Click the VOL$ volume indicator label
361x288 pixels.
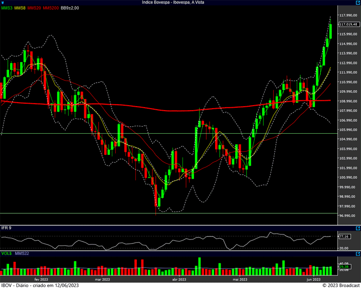click(6, 253)
